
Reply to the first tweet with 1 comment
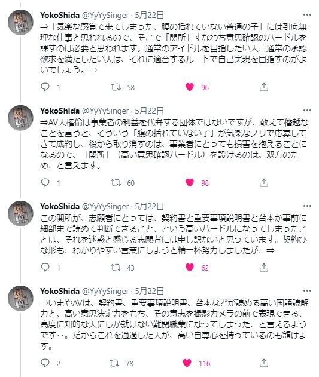[45, 87]
